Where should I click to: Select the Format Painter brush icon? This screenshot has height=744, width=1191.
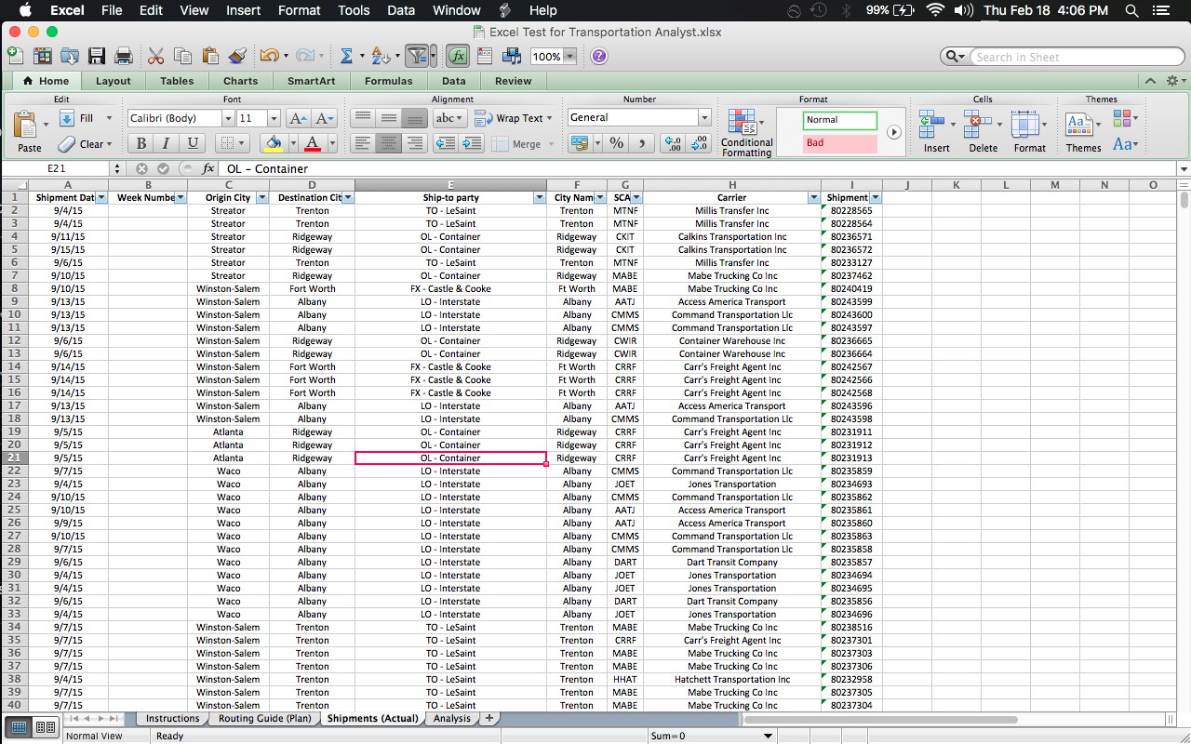(237, 56)
